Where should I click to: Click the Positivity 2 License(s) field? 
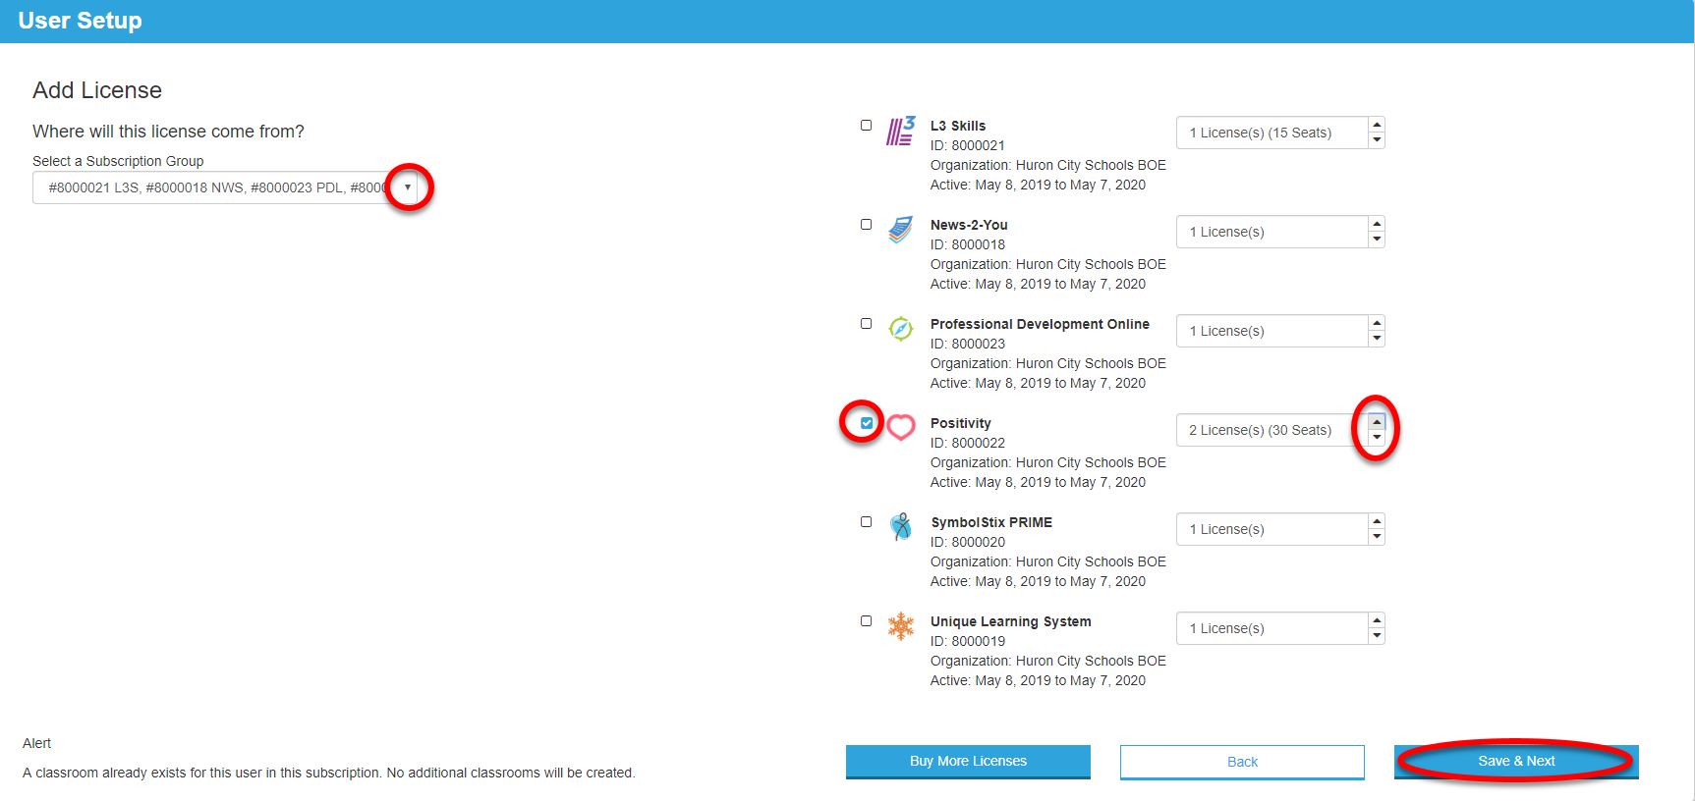click(1271, 430)
